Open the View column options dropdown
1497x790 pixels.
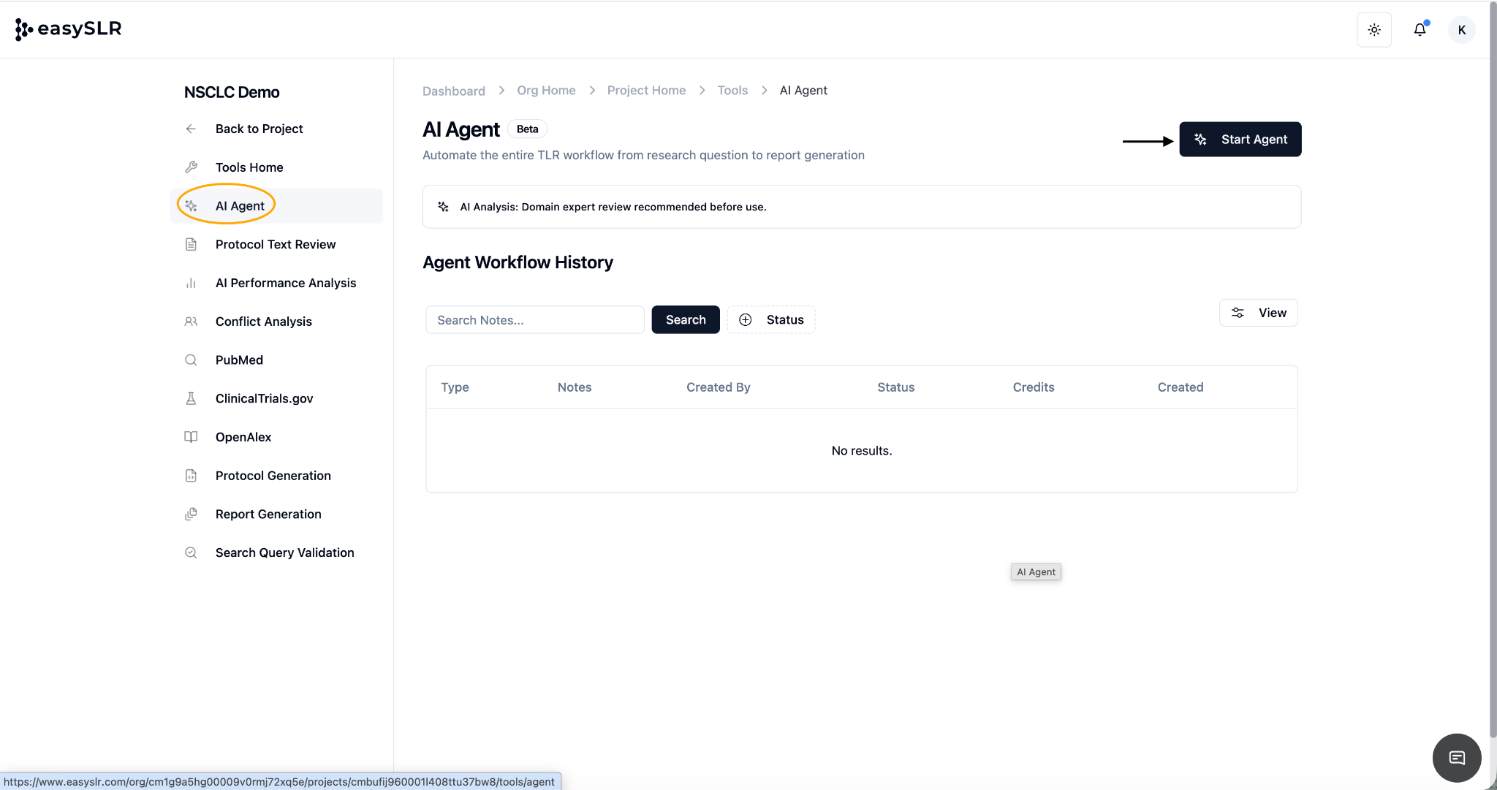point(1258,313)
